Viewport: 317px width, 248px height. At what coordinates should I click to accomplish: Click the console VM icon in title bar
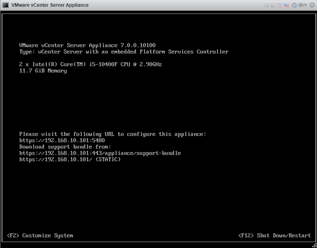(x=6, y=5)
